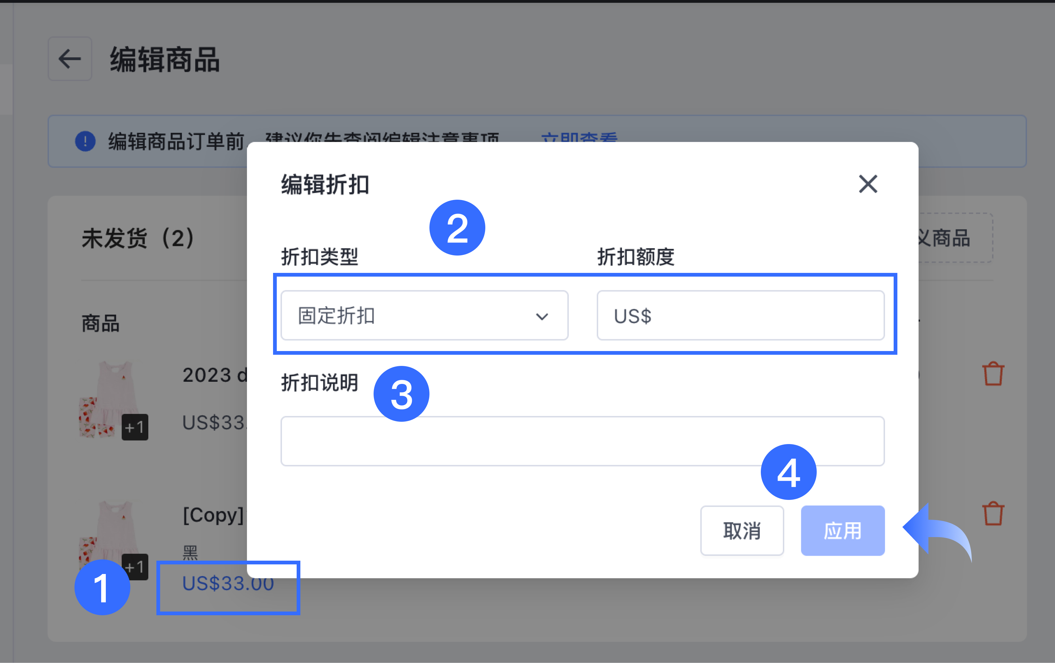1055x663 pixels.
Task: Click the blue step 2 circle marker
Action: (457, 228)
